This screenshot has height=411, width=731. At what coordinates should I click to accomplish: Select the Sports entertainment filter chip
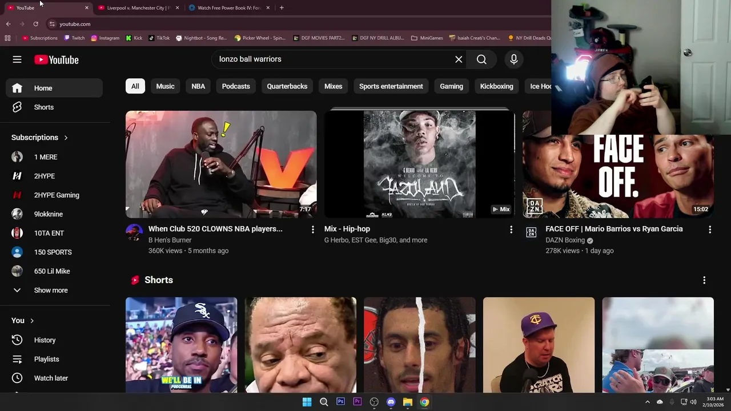click(391, 86)
